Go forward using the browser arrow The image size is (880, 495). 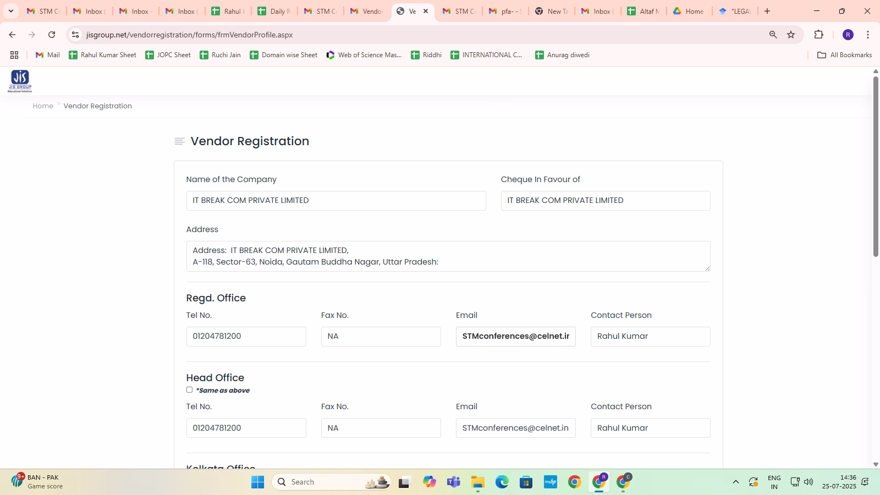32,35
